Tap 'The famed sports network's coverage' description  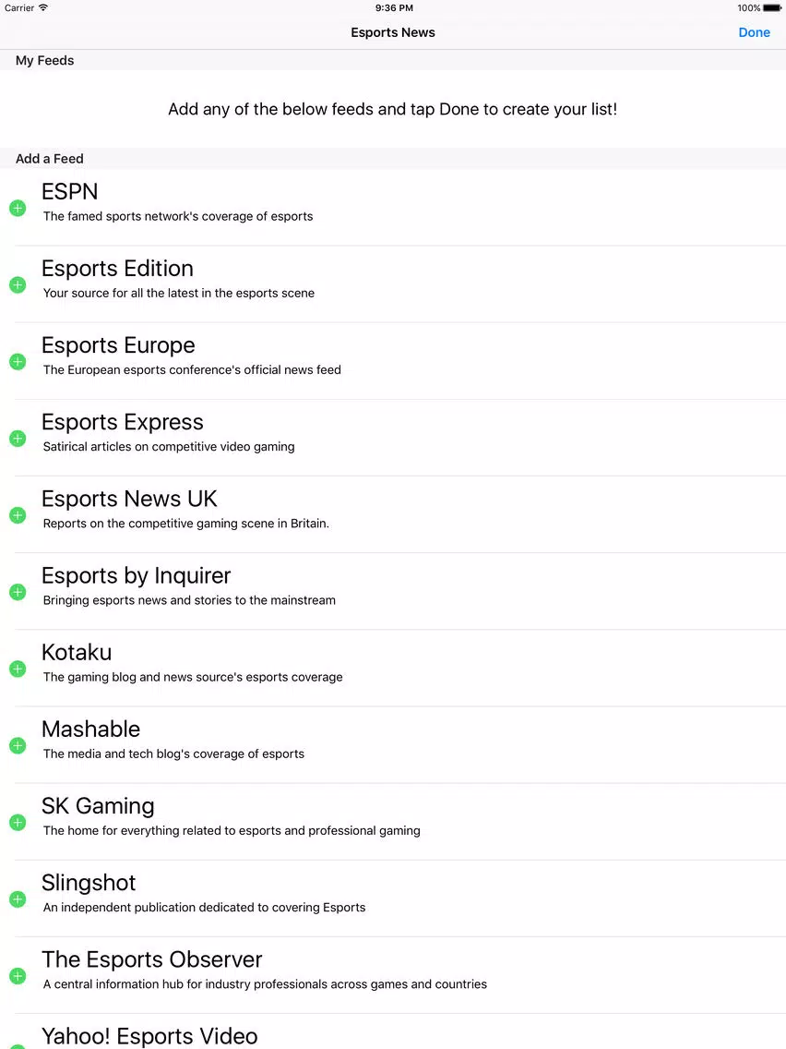(178, 216)
